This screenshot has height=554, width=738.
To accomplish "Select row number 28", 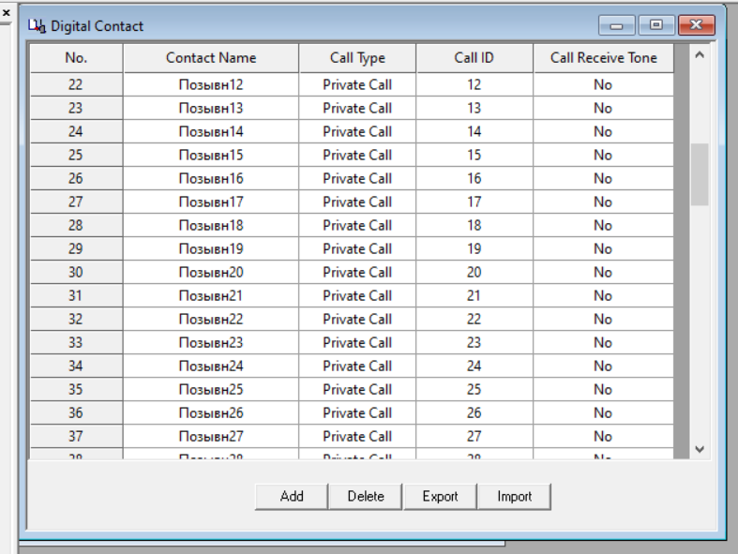I will point(76,226).
